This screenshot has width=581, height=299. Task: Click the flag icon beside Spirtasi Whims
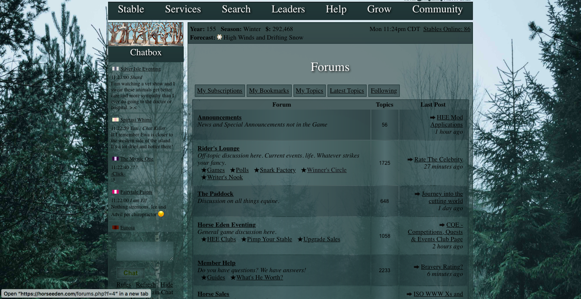[115, 120]
